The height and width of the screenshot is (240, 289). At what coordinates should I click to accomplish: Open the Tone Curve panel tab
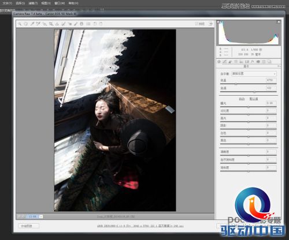pyautogui.click(x=224, y=62)
